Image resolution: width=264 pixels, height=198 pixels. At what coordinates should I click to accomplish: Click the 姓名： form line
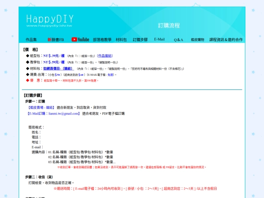coord(36,132)
